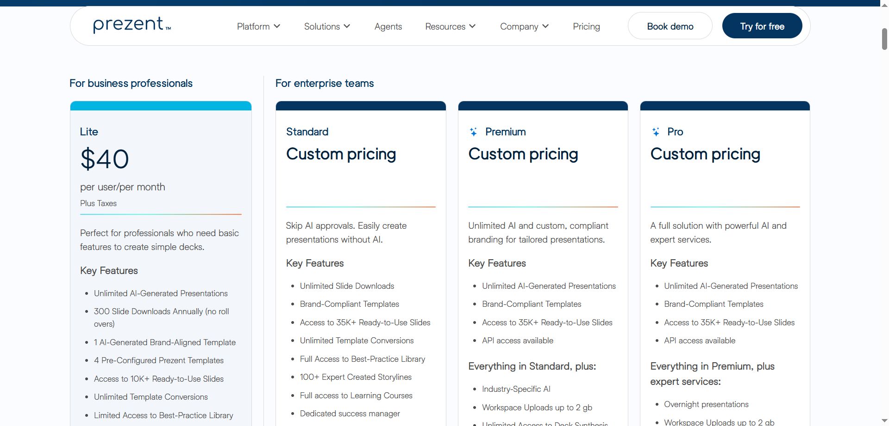Viewport: 889px width, 426px height.
Task: Click the sparkle icon beside Pro
Action: (x=656, y=132)
